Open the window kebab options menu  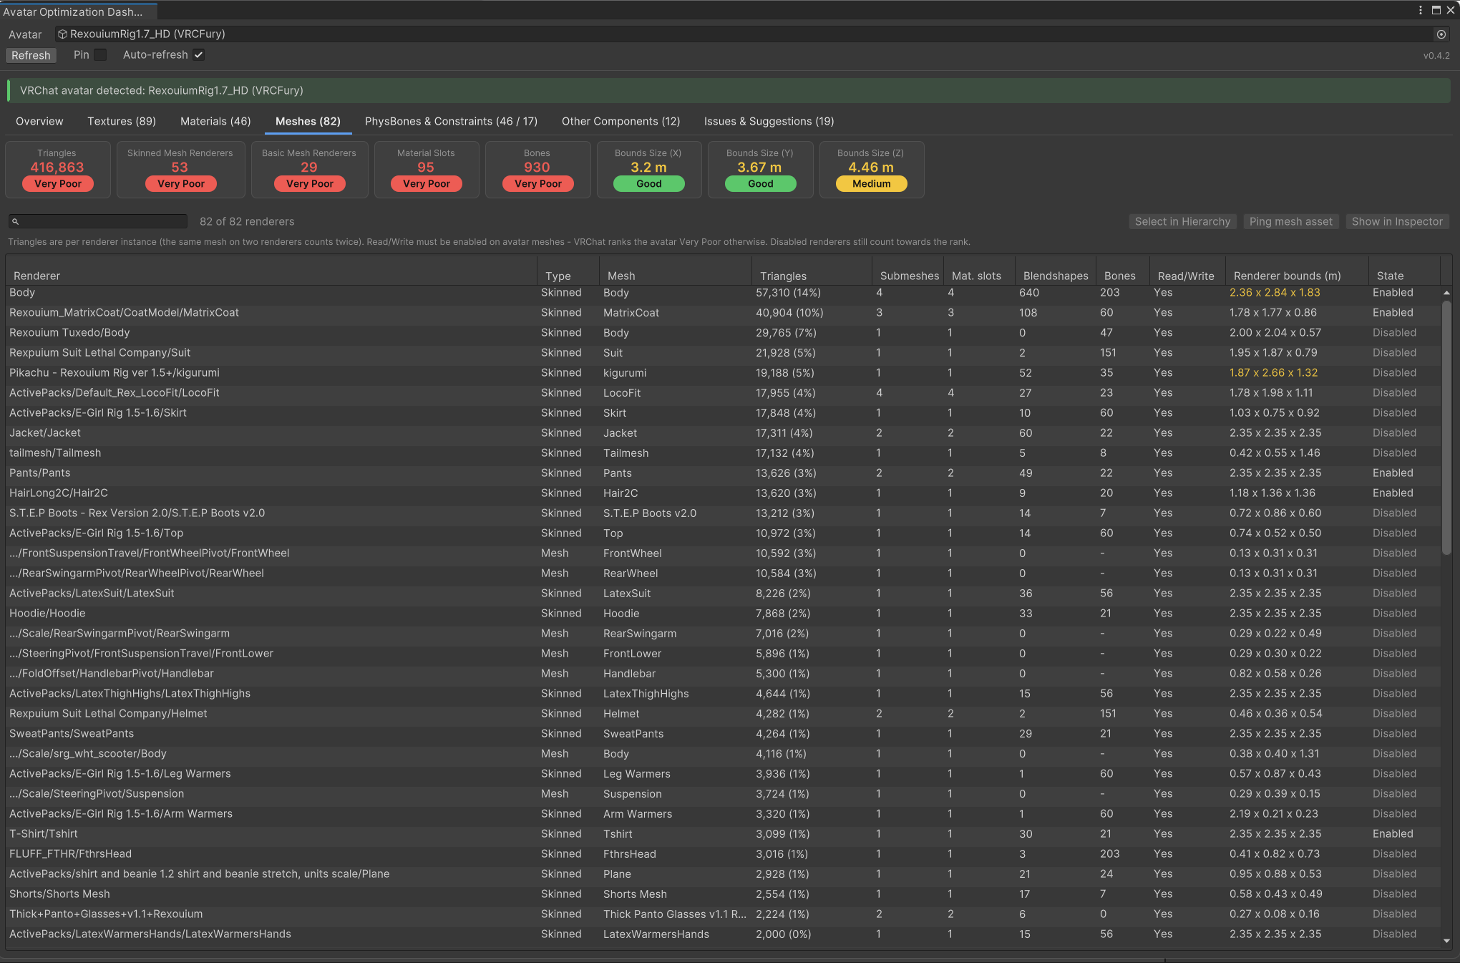coord(1421,10)
